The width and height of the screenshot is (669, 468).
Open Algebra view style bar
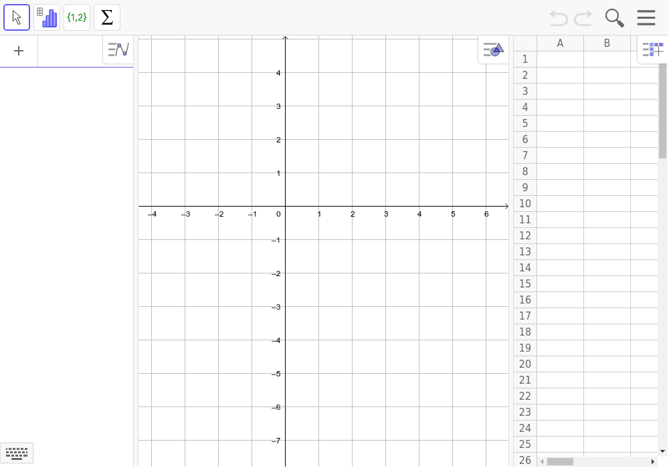pos(118,49)
